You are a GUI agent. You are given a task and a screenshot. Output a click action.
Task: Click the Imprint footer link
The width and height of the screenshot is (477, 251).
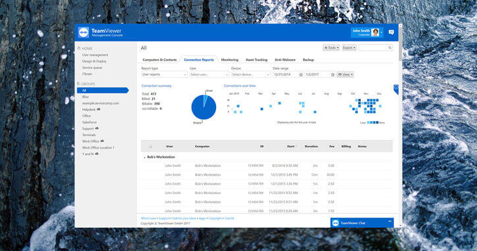(x=229, y=218)
